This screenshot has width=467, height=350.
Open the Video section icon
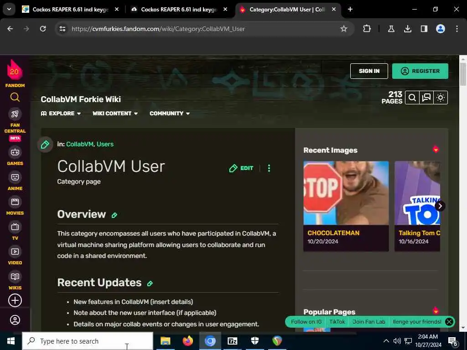coord(15,252)
